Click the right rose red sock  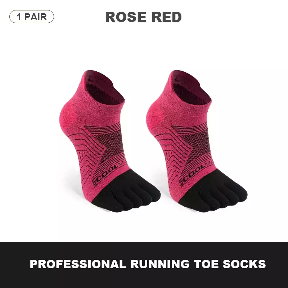197,141
